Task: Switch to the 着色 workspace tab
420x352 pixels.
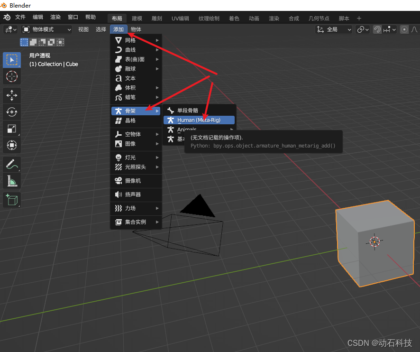Action: pos(234,19)
